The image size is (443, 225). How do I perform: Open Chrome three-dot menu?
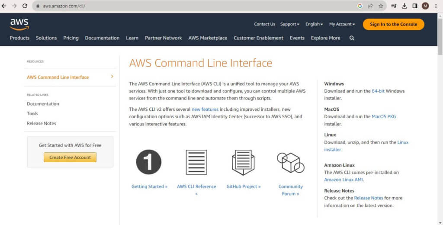pyautogui.click(x=436, y=6)
